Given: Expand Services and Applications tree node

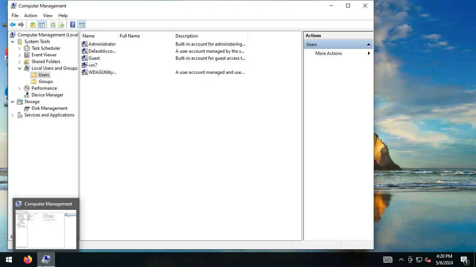Looking at the screenshot, I should click(x=13, y=115).
